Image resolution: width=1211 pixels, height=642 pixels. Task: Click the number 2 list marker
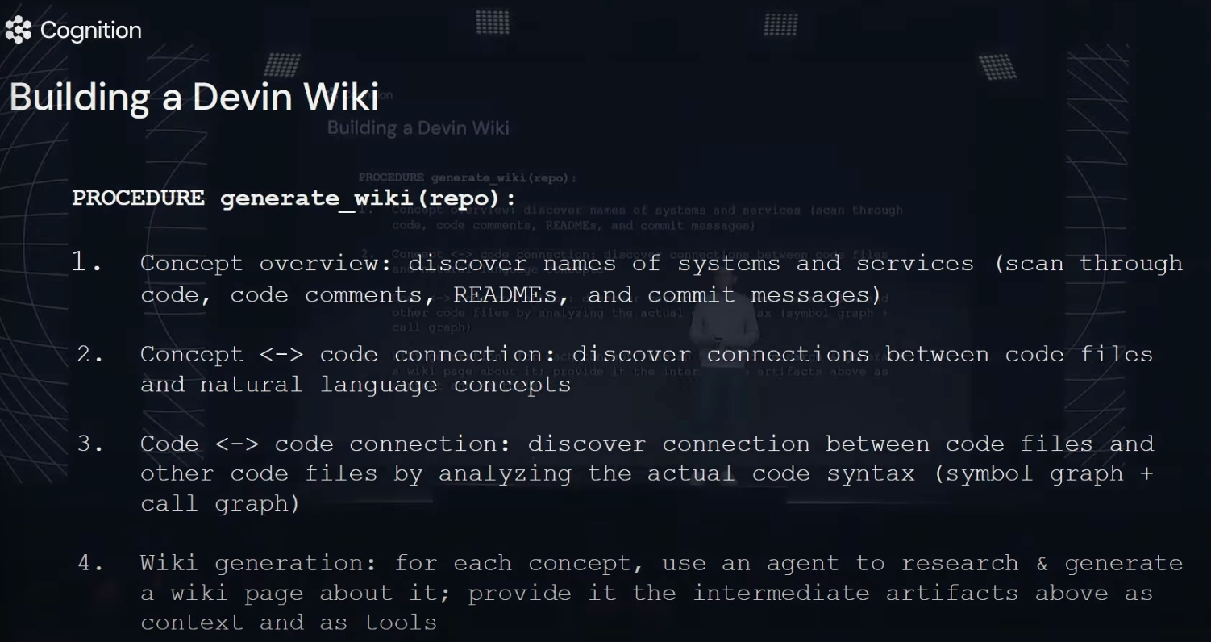pyautogui.click(x=90, y=354)
